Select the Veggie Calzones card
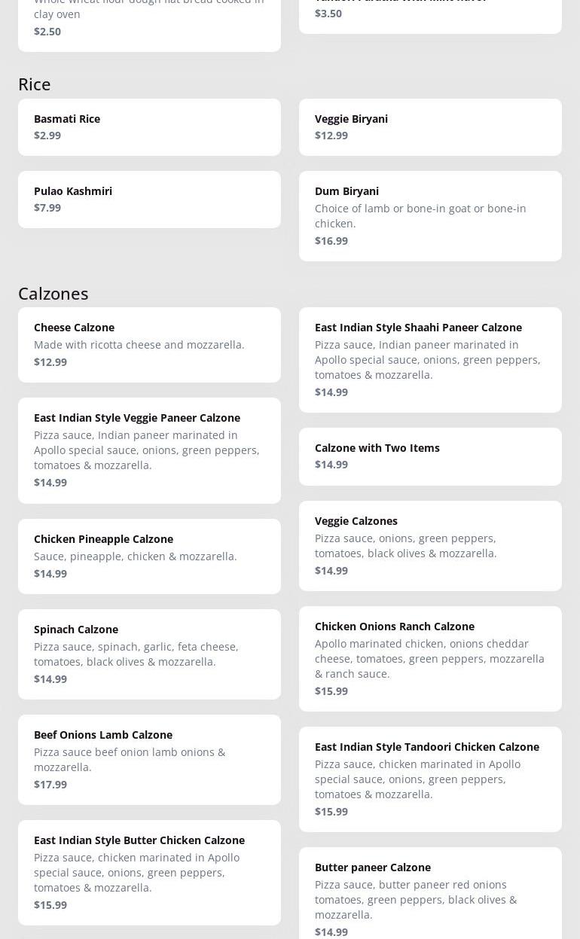The height and width of the screenshot is (939, 580). (x=430, y=546)
